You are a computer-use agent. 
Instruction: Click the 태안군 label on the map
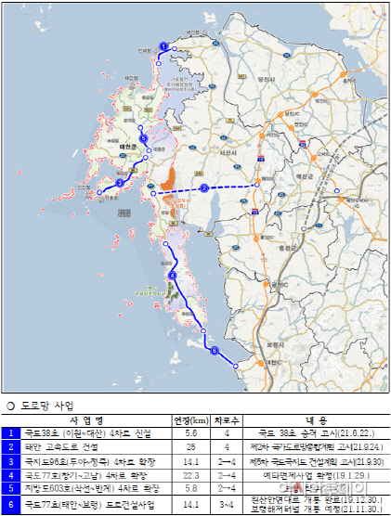click(128, 147)
